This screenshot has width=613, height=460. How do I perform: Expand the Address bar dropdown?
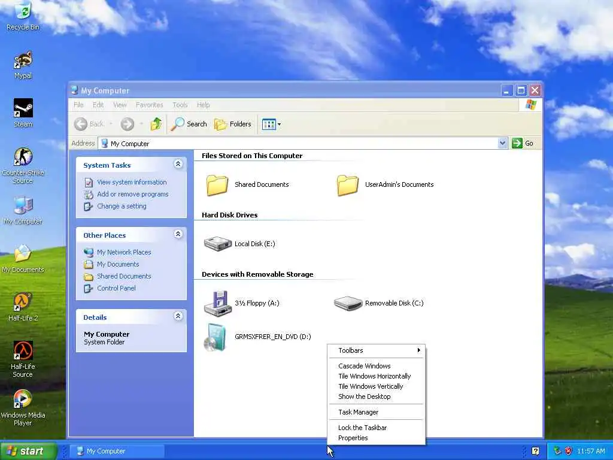click(502, 143)
